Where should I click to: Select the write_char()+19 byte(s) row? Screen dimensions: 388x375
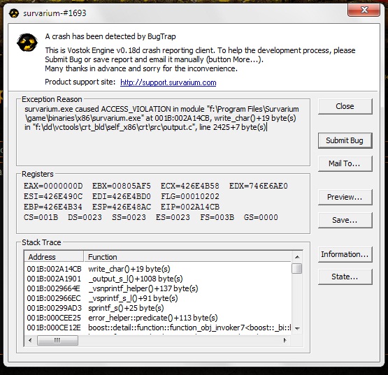(x=158, y=269)
